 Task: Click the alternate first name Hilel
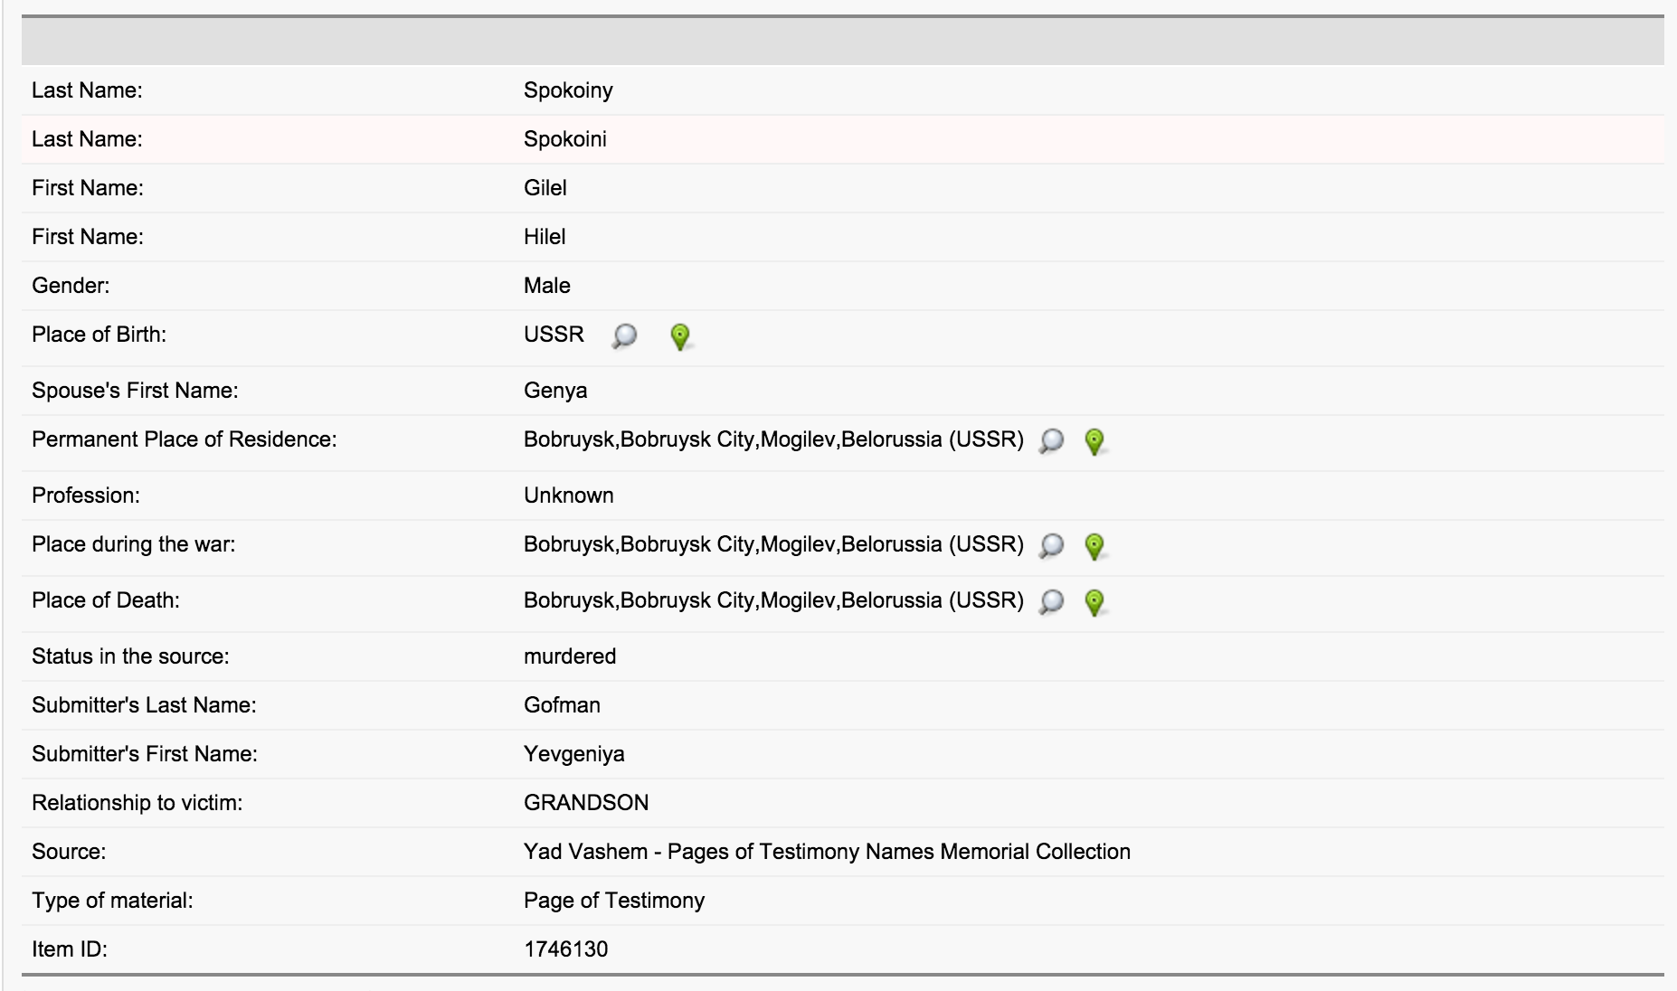544,237
